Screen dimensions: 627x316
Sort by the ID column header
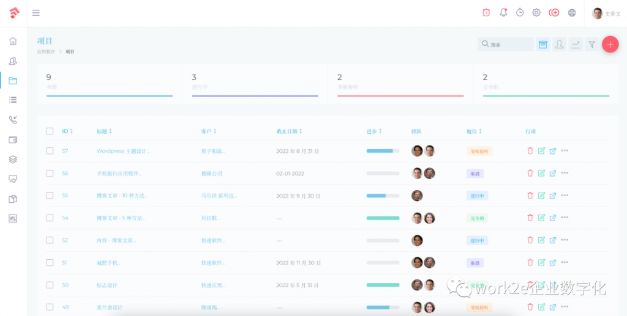(67, 131)
